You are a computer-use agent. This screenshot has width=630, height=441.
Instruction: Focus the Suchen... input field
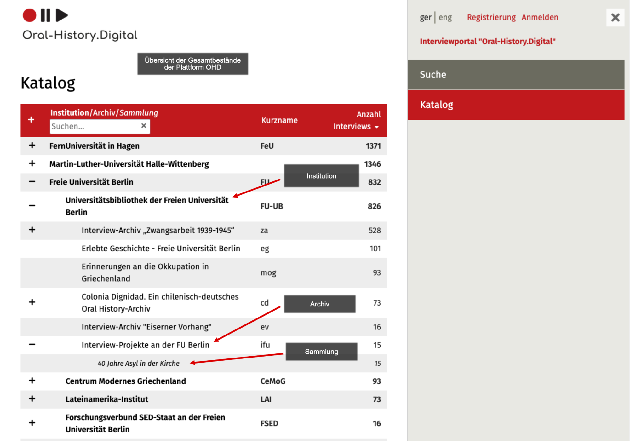(94, 126)
